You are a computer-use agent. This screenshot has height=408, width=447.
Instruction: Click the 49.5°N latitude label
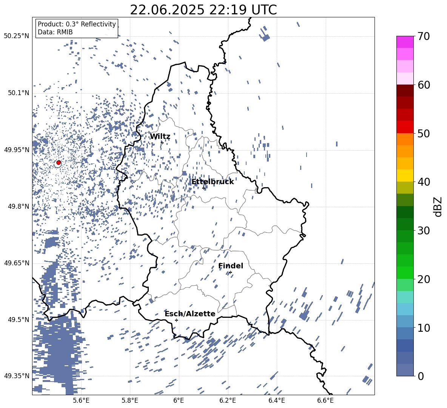(18, 320)
